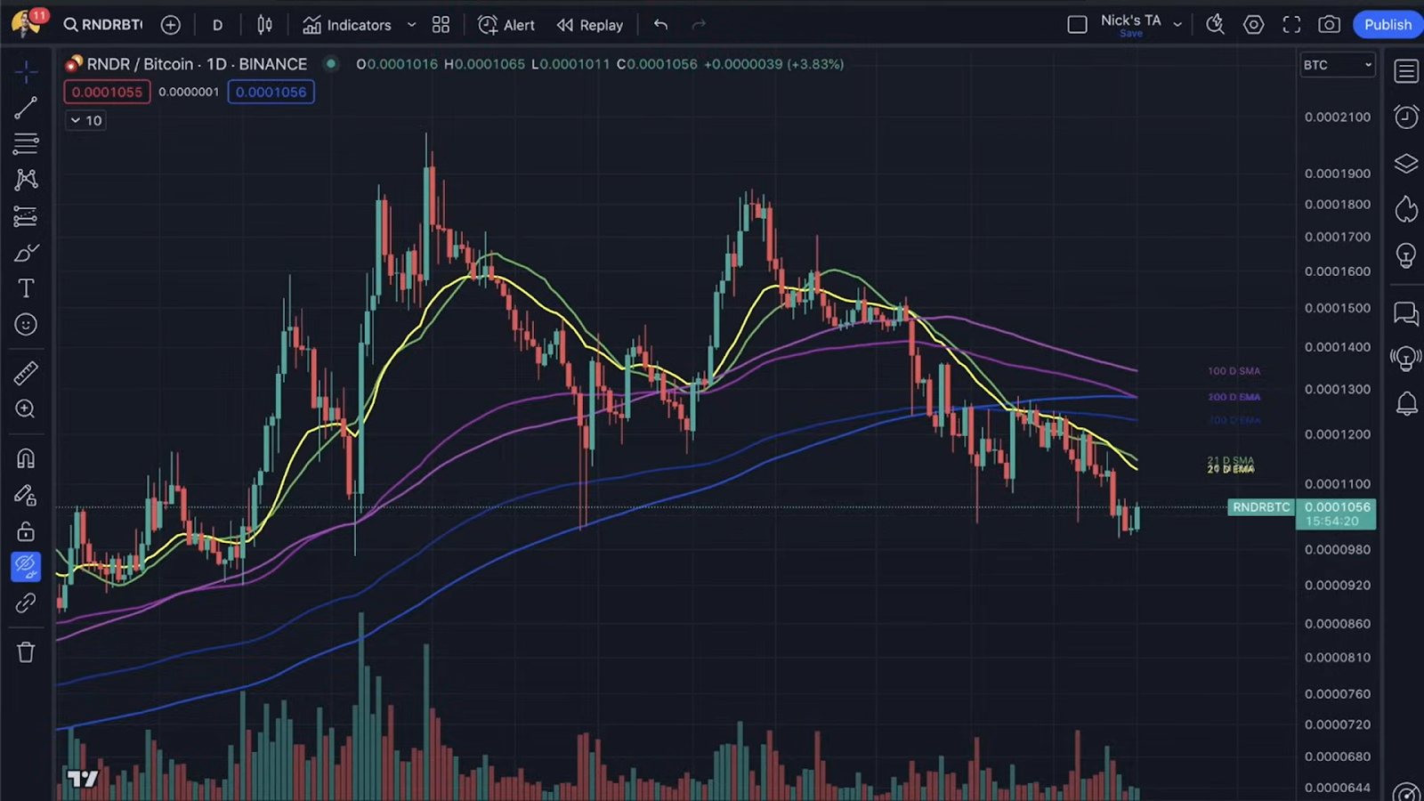
Task: Open the chats panel
Action: pyautogui.click(x=1406, y=313)
